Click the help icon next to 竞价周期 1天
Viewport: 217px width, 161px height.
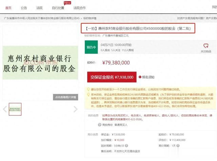point(178,146)
